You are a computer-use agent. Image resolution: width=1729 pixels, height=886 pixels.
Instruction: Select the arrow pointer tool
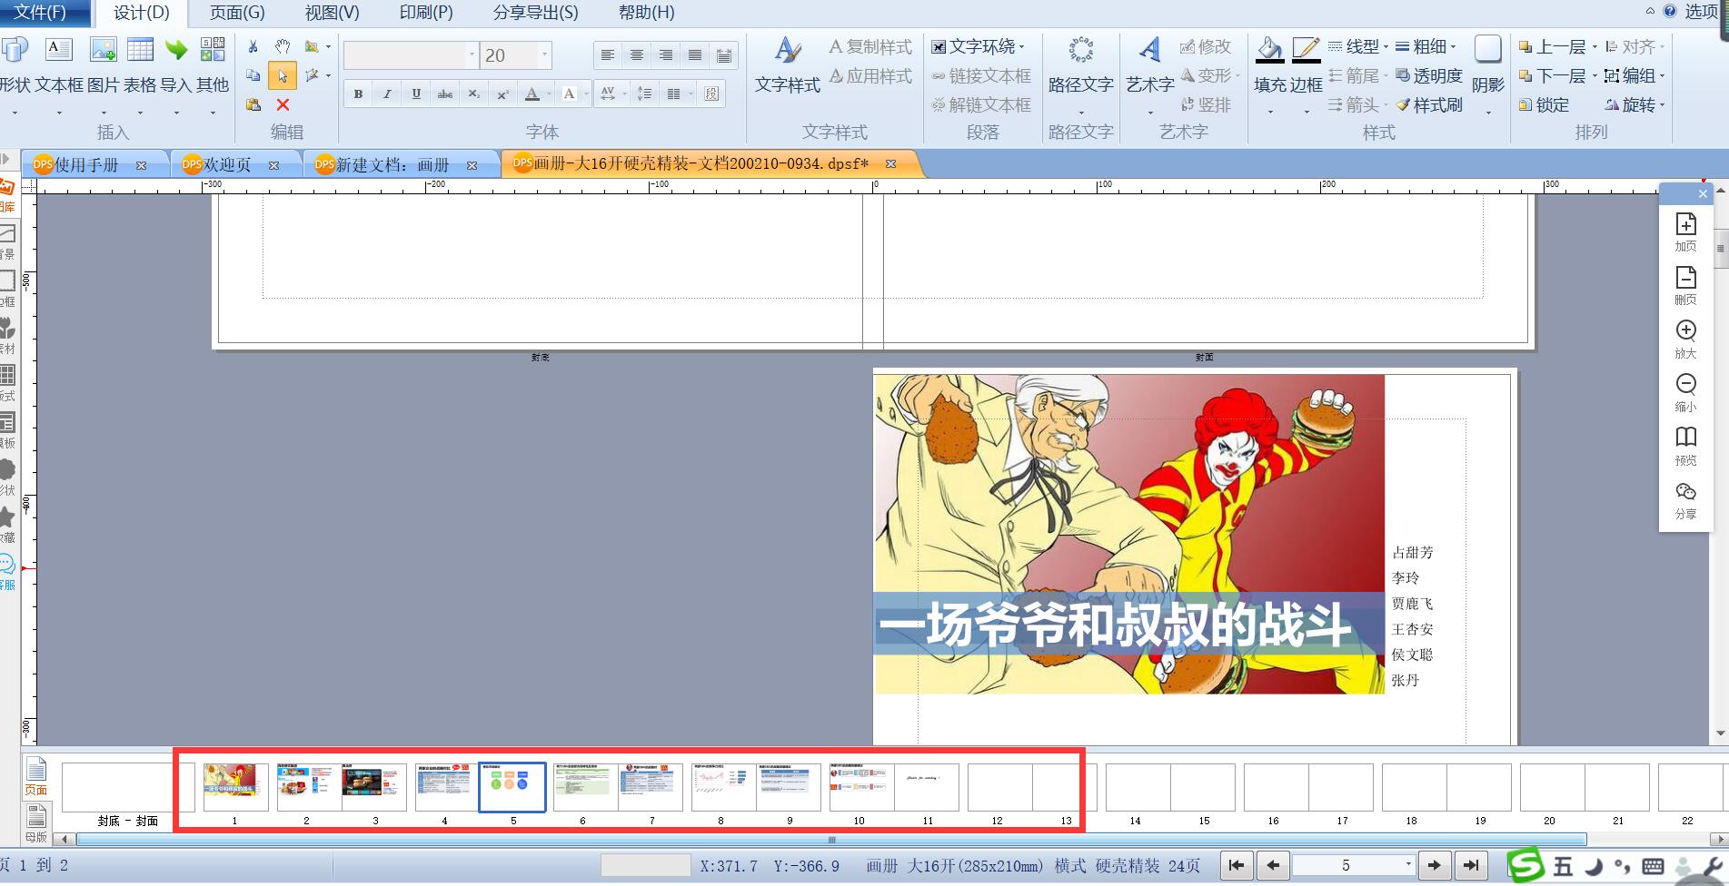283,76
